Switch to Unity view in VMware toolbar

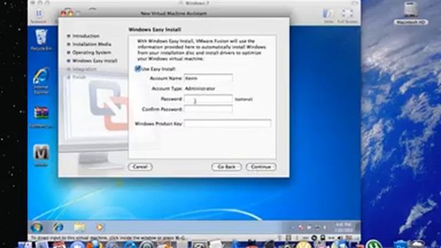pos(328,16)
